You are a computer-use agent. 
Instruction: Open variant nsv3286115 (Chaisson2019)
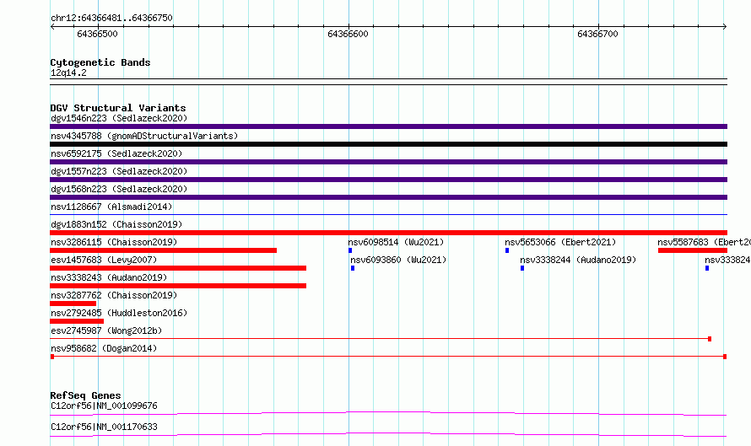[x=114, y=242]
